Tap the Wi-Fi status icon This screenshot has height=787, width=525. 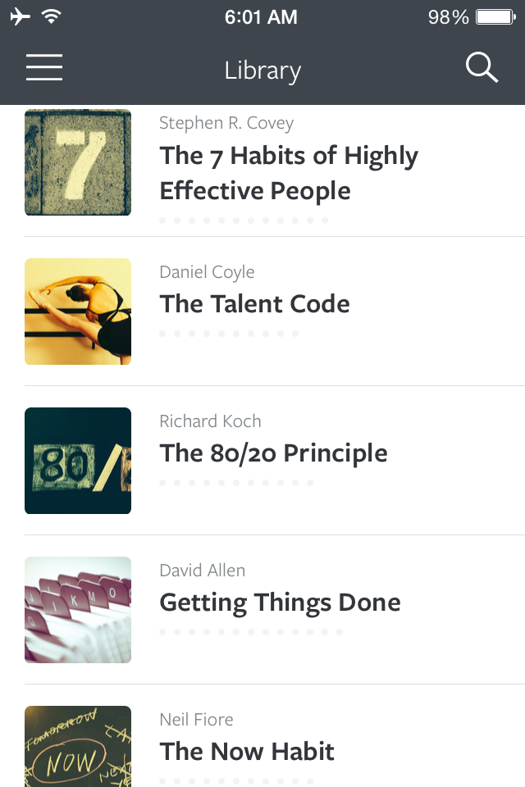pos(52,16)
